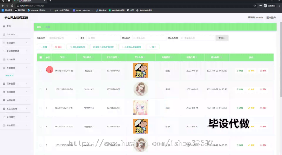The width and height of the screenshot is (282, 155).
Task: Open the 学生考勤报表 report
Action: click(77, 47)
